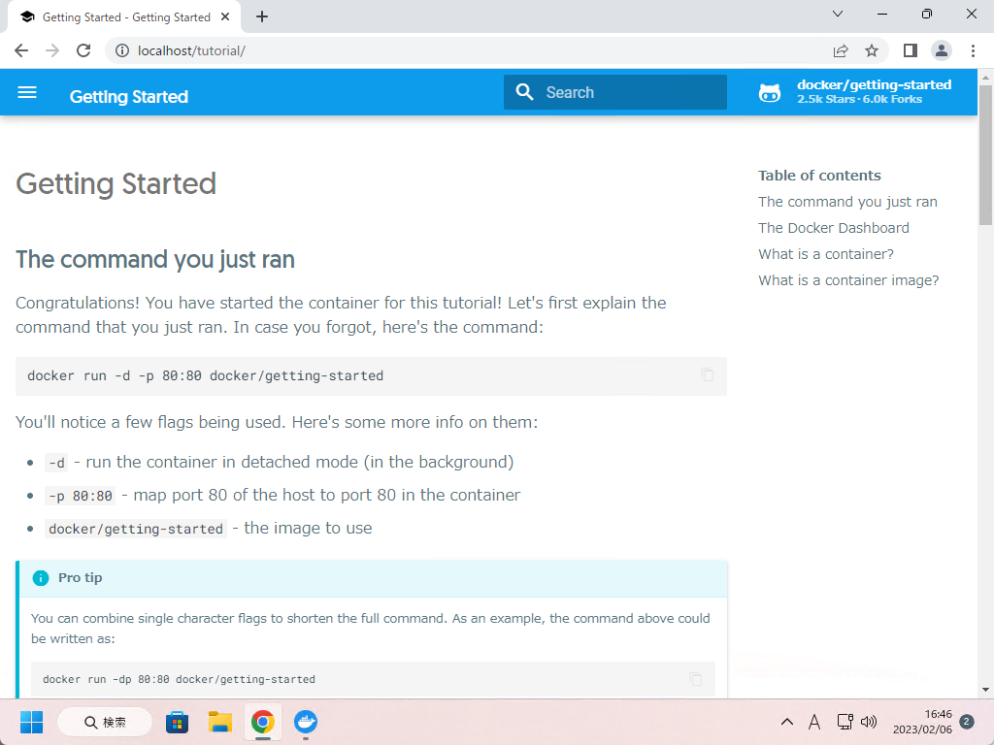The image size is (994, 745).
Task: Bookmark this tab with star
Action: (872, 50)
